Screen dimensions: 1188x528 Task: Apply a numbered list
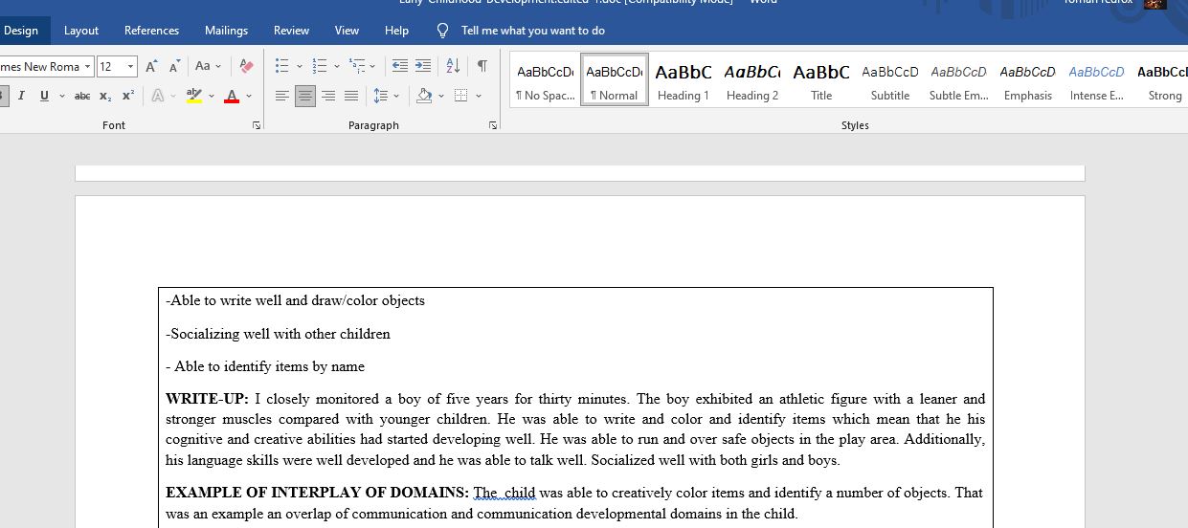[x=320, y=67]
